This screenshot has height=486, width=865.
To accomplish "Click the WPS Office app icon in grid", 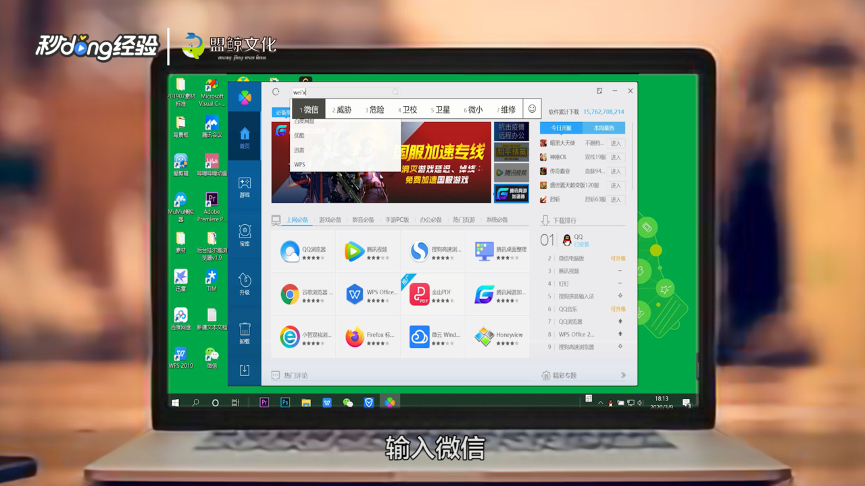I will click(x=354, y=294).
